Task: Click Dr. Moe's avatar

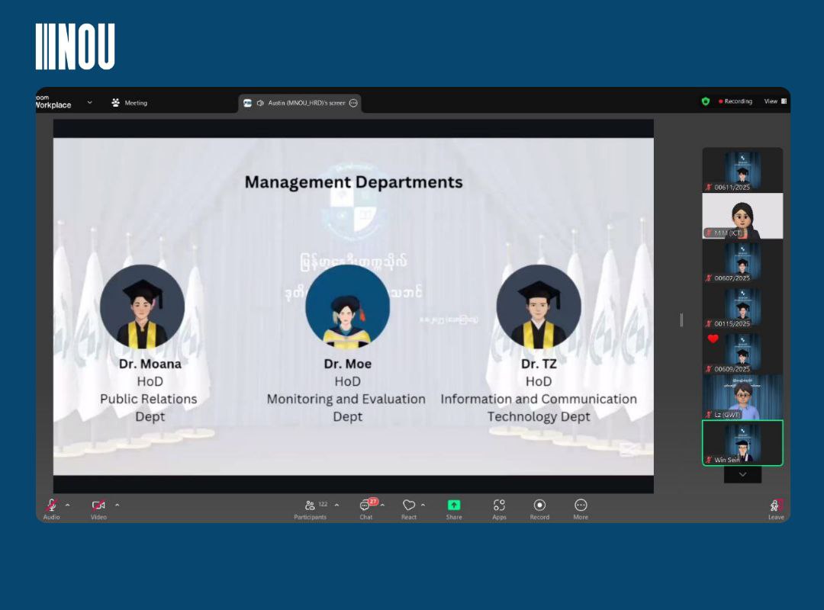Action: (347, 307)
